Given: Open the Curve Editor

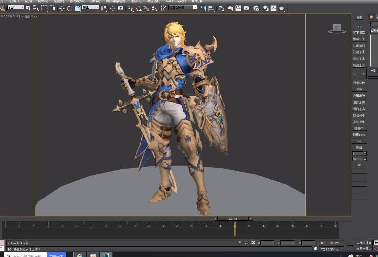Looking at the screenshot, I should 238,8.
